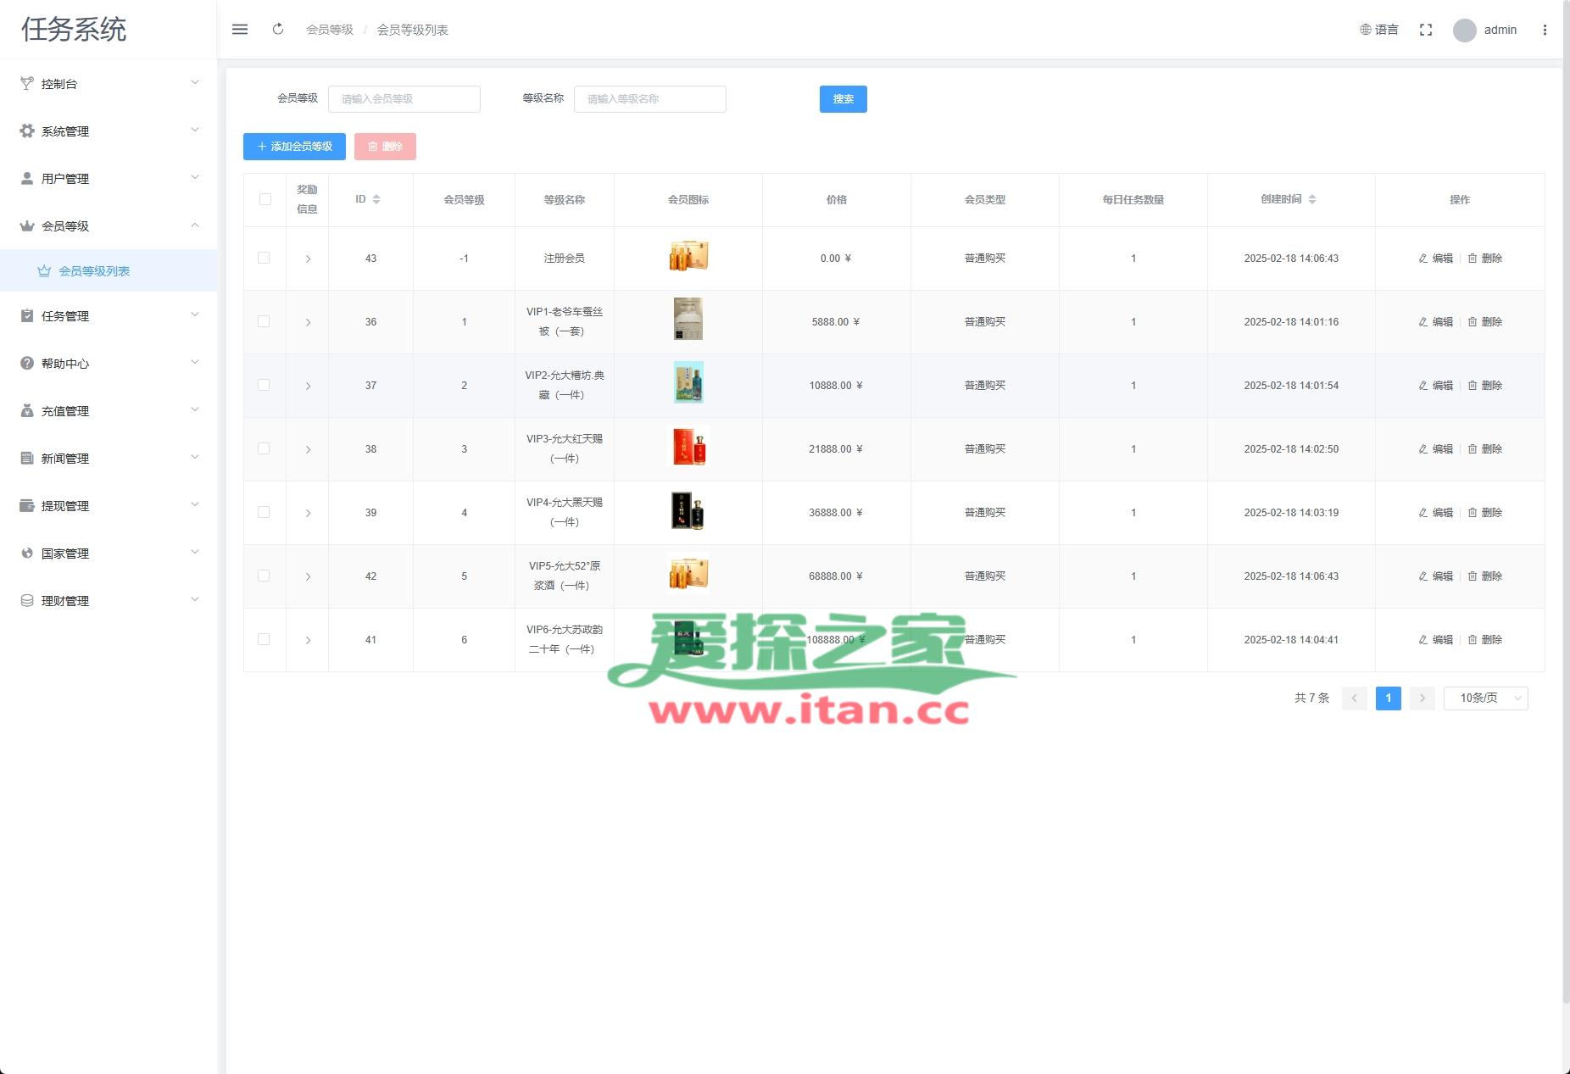Tick the checkbox for VIP3 row

[264, 449]
